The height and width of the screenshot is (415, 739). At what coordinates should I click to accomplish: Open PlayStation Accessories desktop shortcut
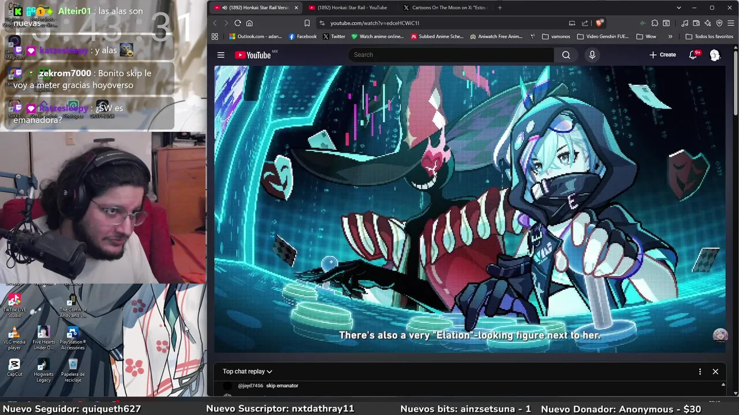pos(73,338)
